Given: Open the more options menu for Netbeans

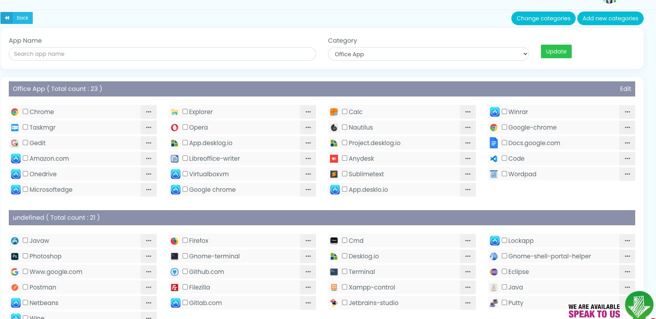Looking at the screenshot, I should coord(149,303).
